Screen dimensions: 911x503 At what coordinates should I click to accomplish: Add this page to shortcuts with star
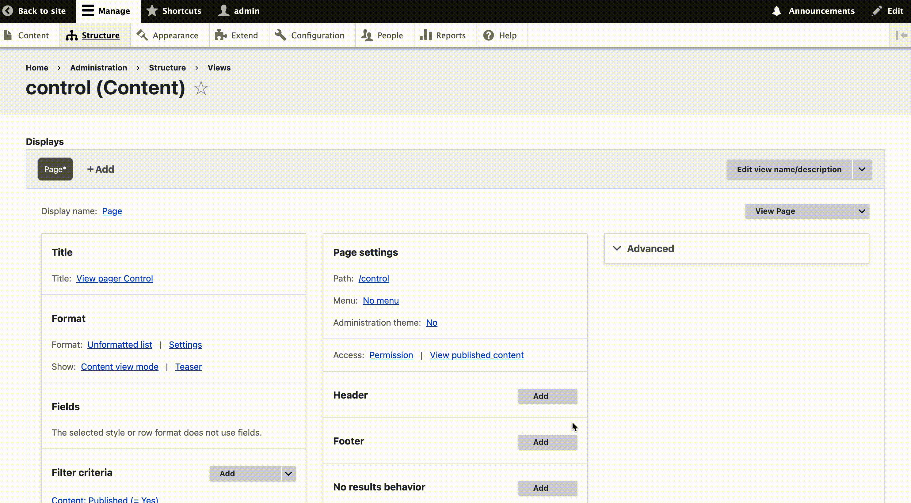point(201,88)
